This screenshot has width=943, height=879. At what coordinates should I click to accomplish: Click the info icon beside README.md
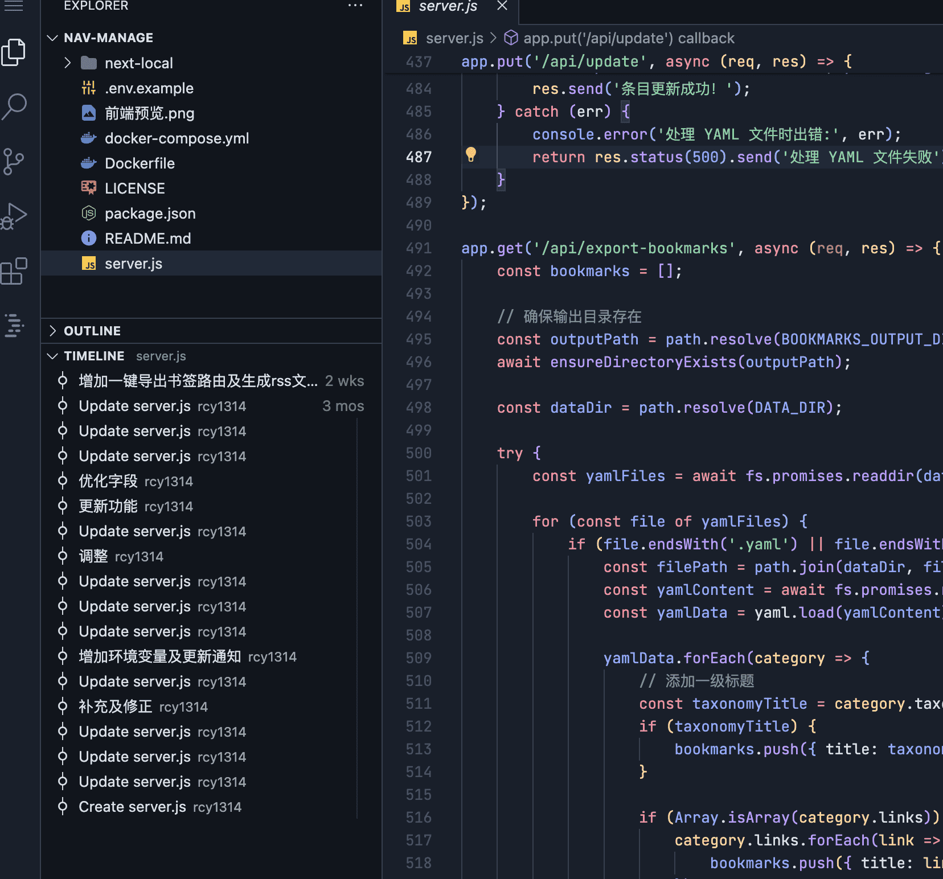click(89, 238)
